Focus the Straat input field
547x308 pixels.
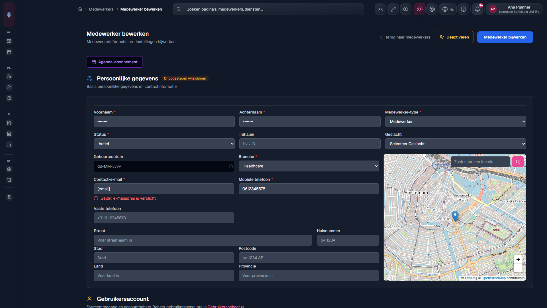pos(203,240)
